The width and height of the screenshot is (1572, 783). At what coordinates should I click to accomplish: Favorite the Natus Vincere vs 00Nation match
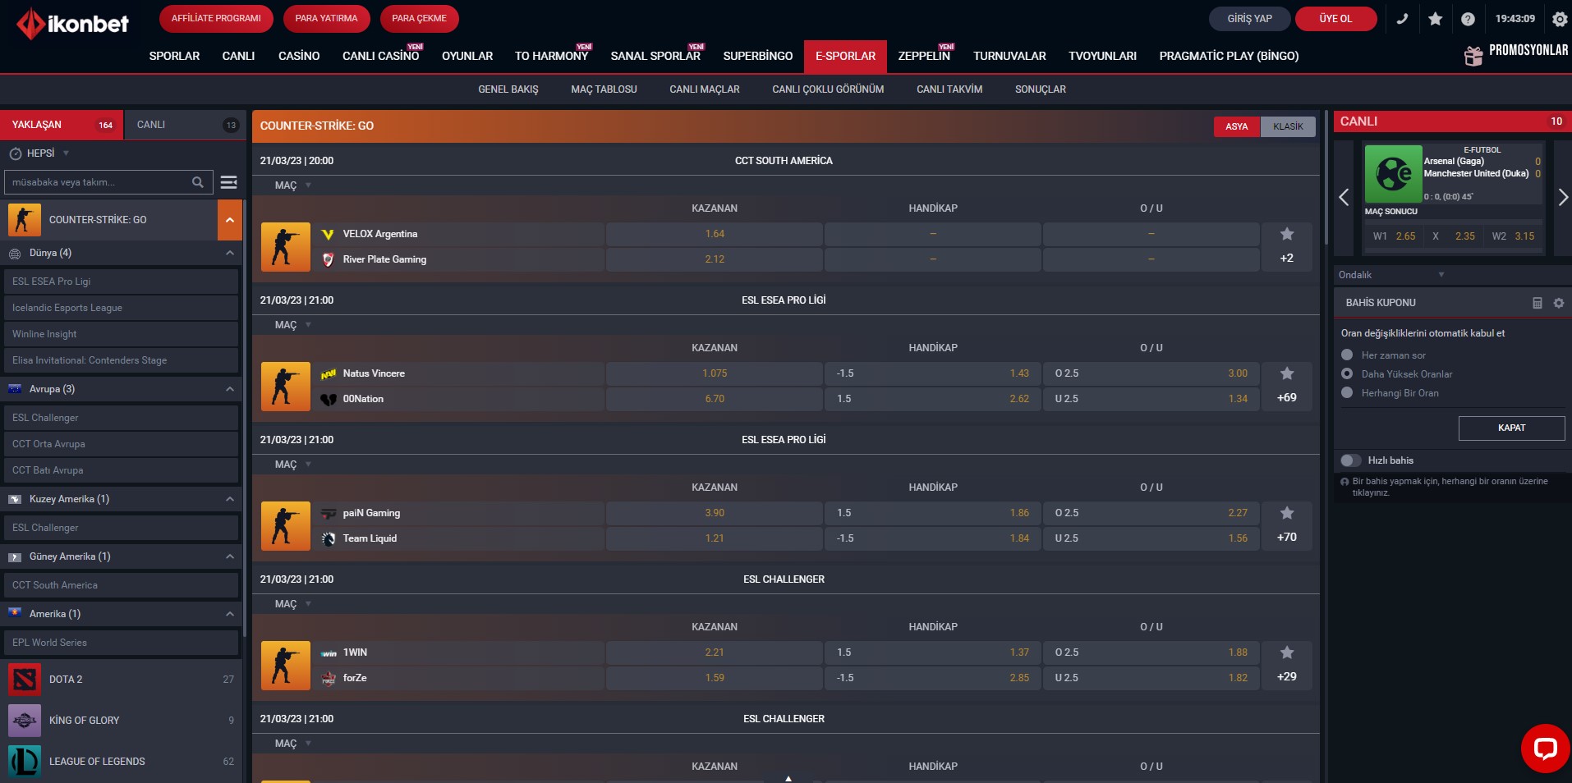pyautogui.click(x=1286, y=373)
